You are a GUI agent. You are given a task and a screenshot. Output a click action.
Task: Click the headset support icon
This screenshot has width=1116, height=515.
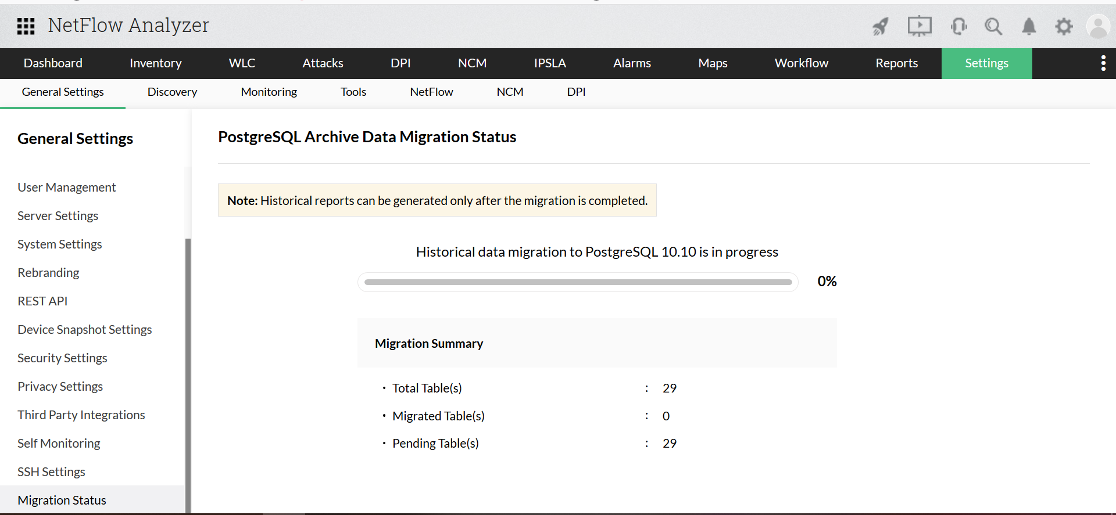point(958,26)
